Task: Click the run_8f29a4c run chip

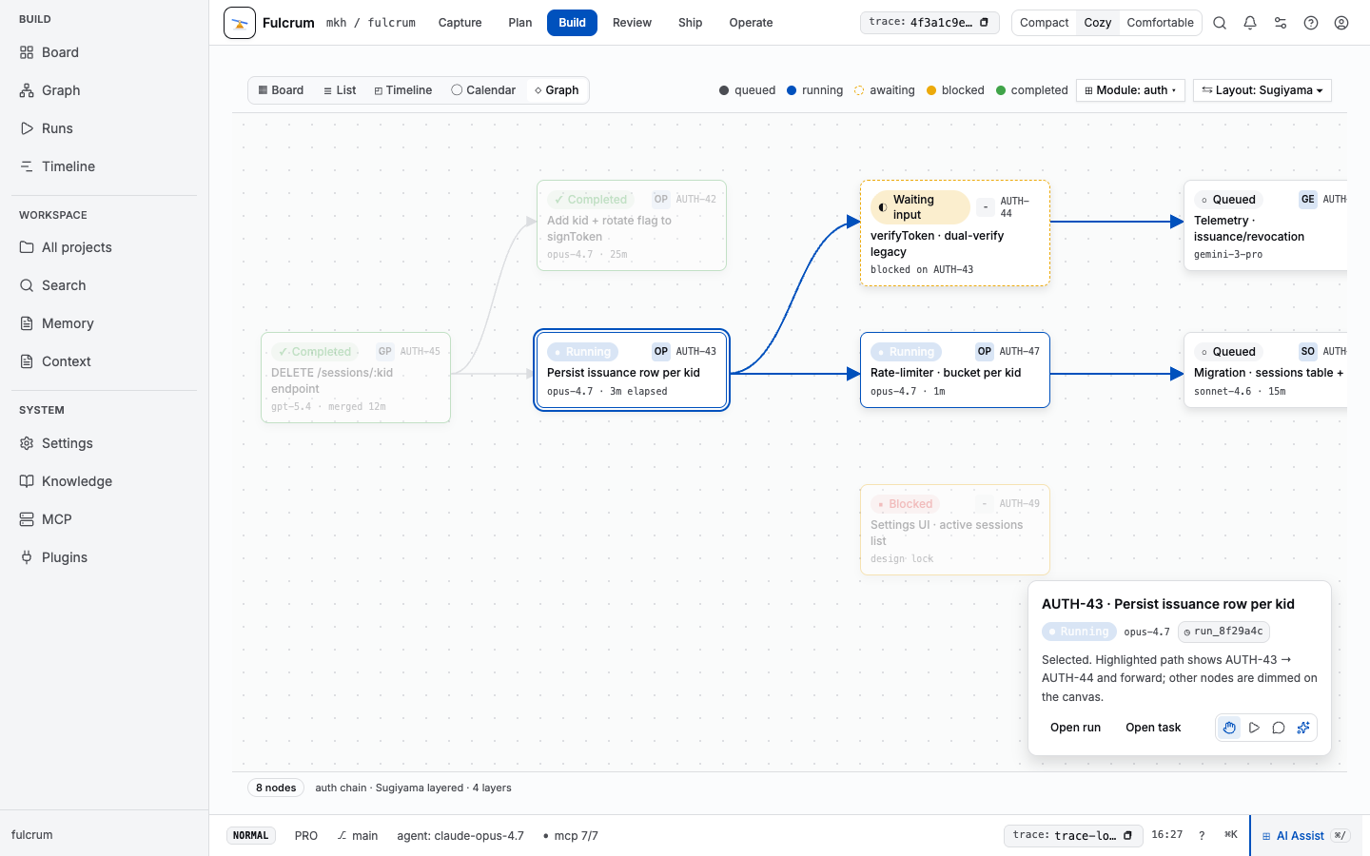Action: (1223, 632)
